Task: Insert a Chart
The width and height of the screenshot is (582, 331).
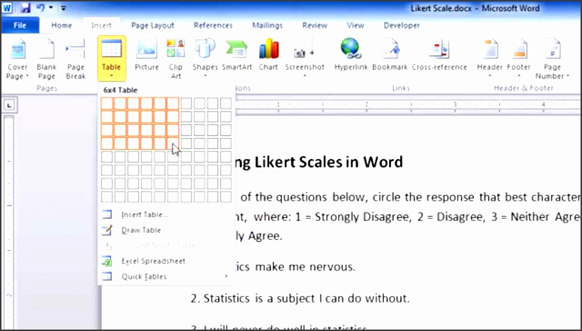Action: 269,56
